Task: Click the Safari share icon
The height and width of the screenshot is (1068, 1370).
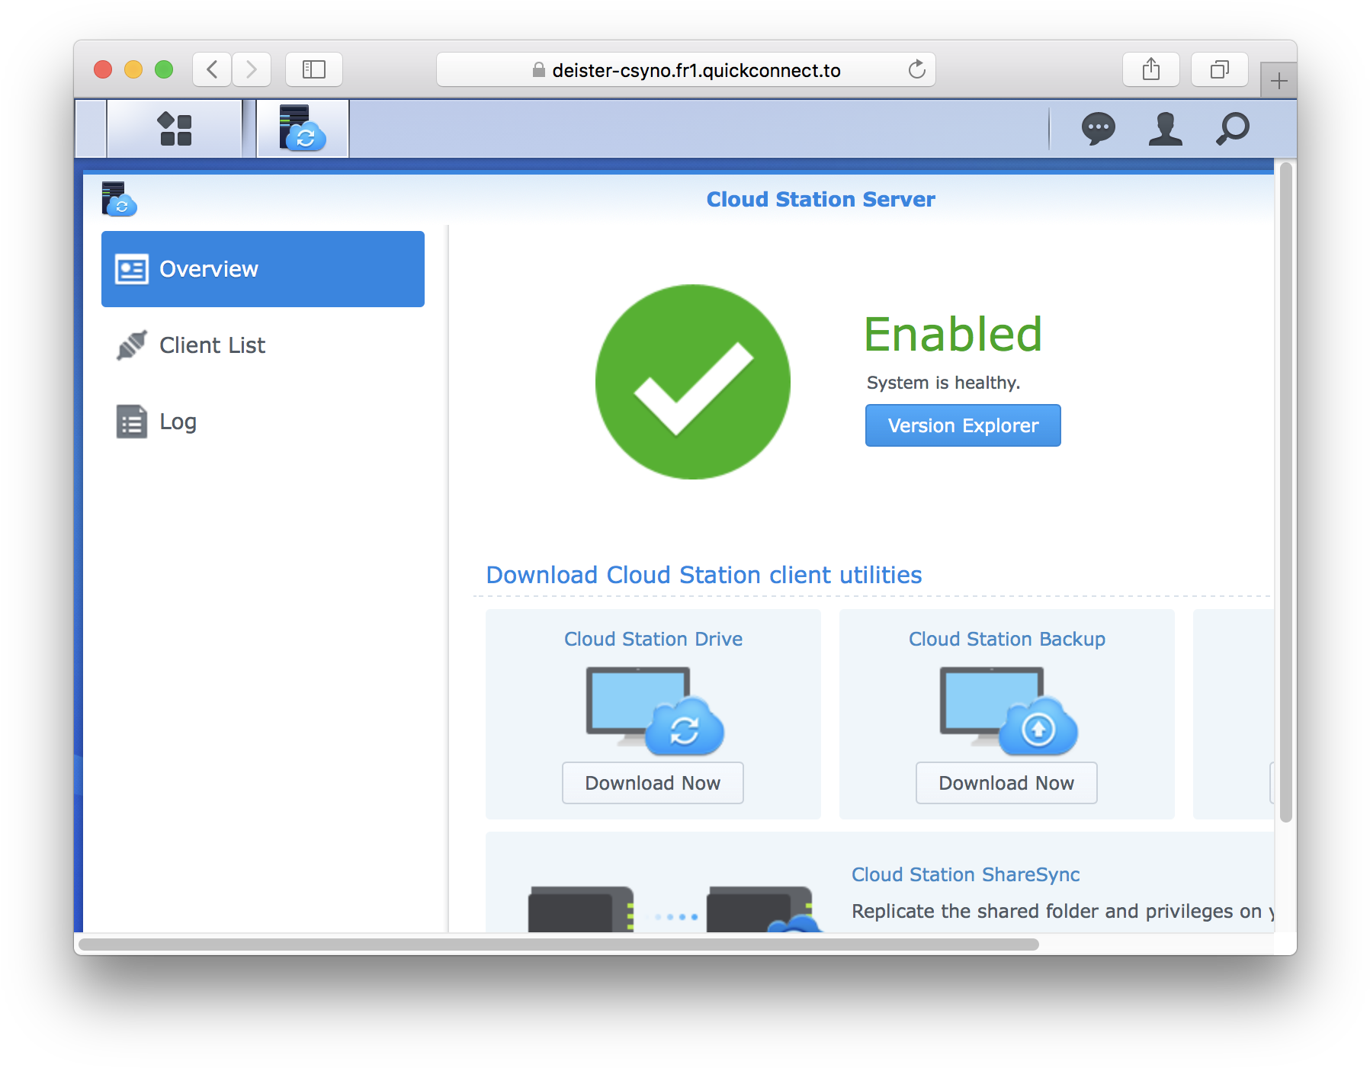Action: [1150, 69]
